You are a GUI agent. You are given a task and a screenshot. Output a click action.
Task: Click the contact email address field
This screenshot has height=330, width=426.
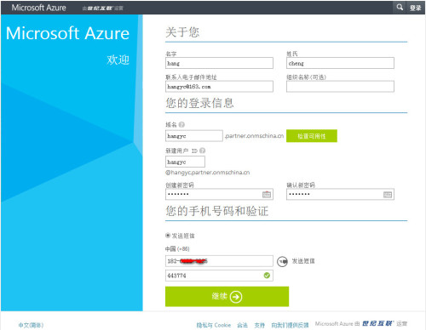[219, 87]
